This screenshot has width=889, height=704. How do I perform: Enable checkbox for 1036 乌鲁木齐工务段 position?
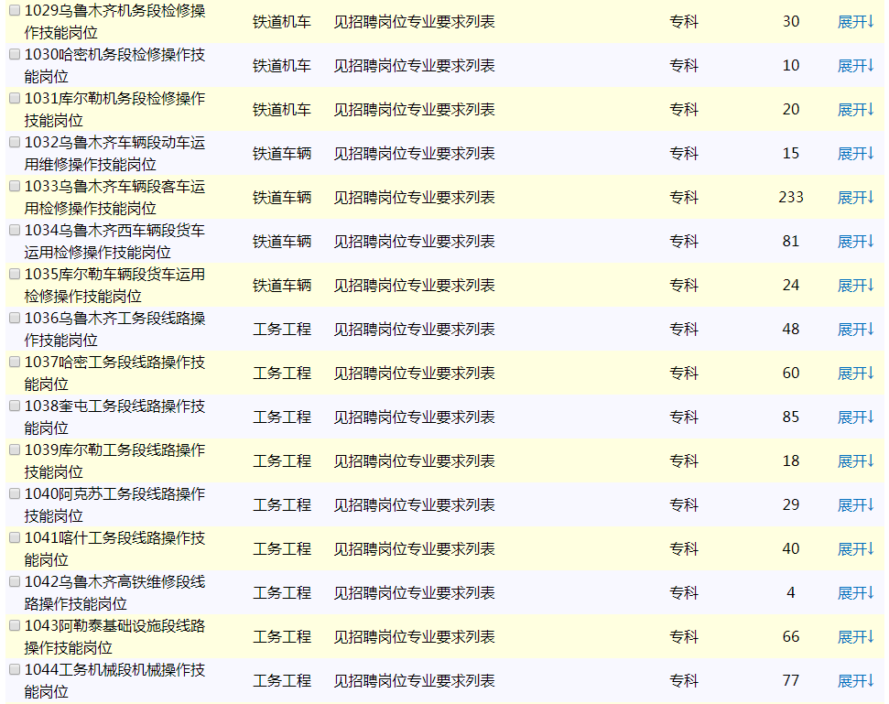pyautogui.click(x=14, y=319)
